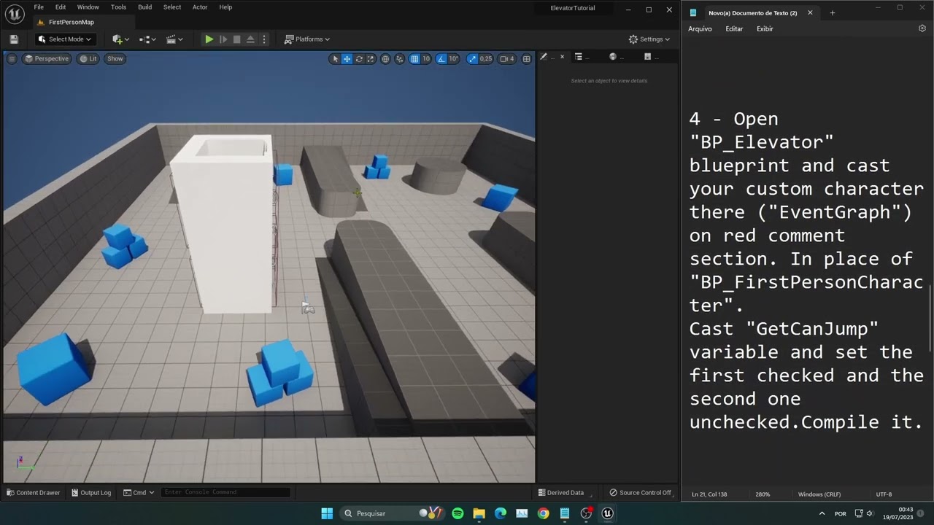
Task: Toggle scale snapping in viewport
Action: tap(471, 59)
